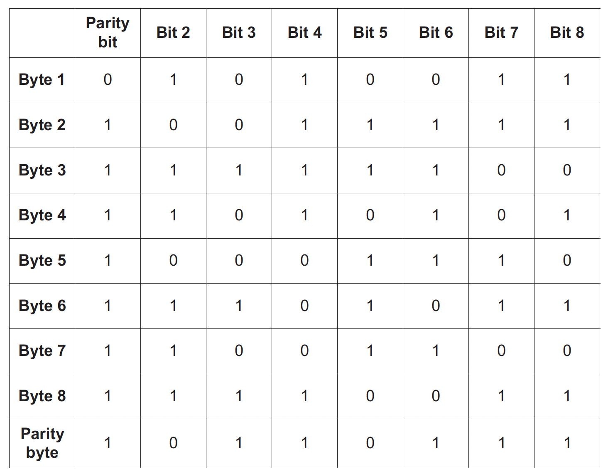Click the parity bit cell of Byte 1
The height and width of the screenshot is (474, 608).
[108, 80]
